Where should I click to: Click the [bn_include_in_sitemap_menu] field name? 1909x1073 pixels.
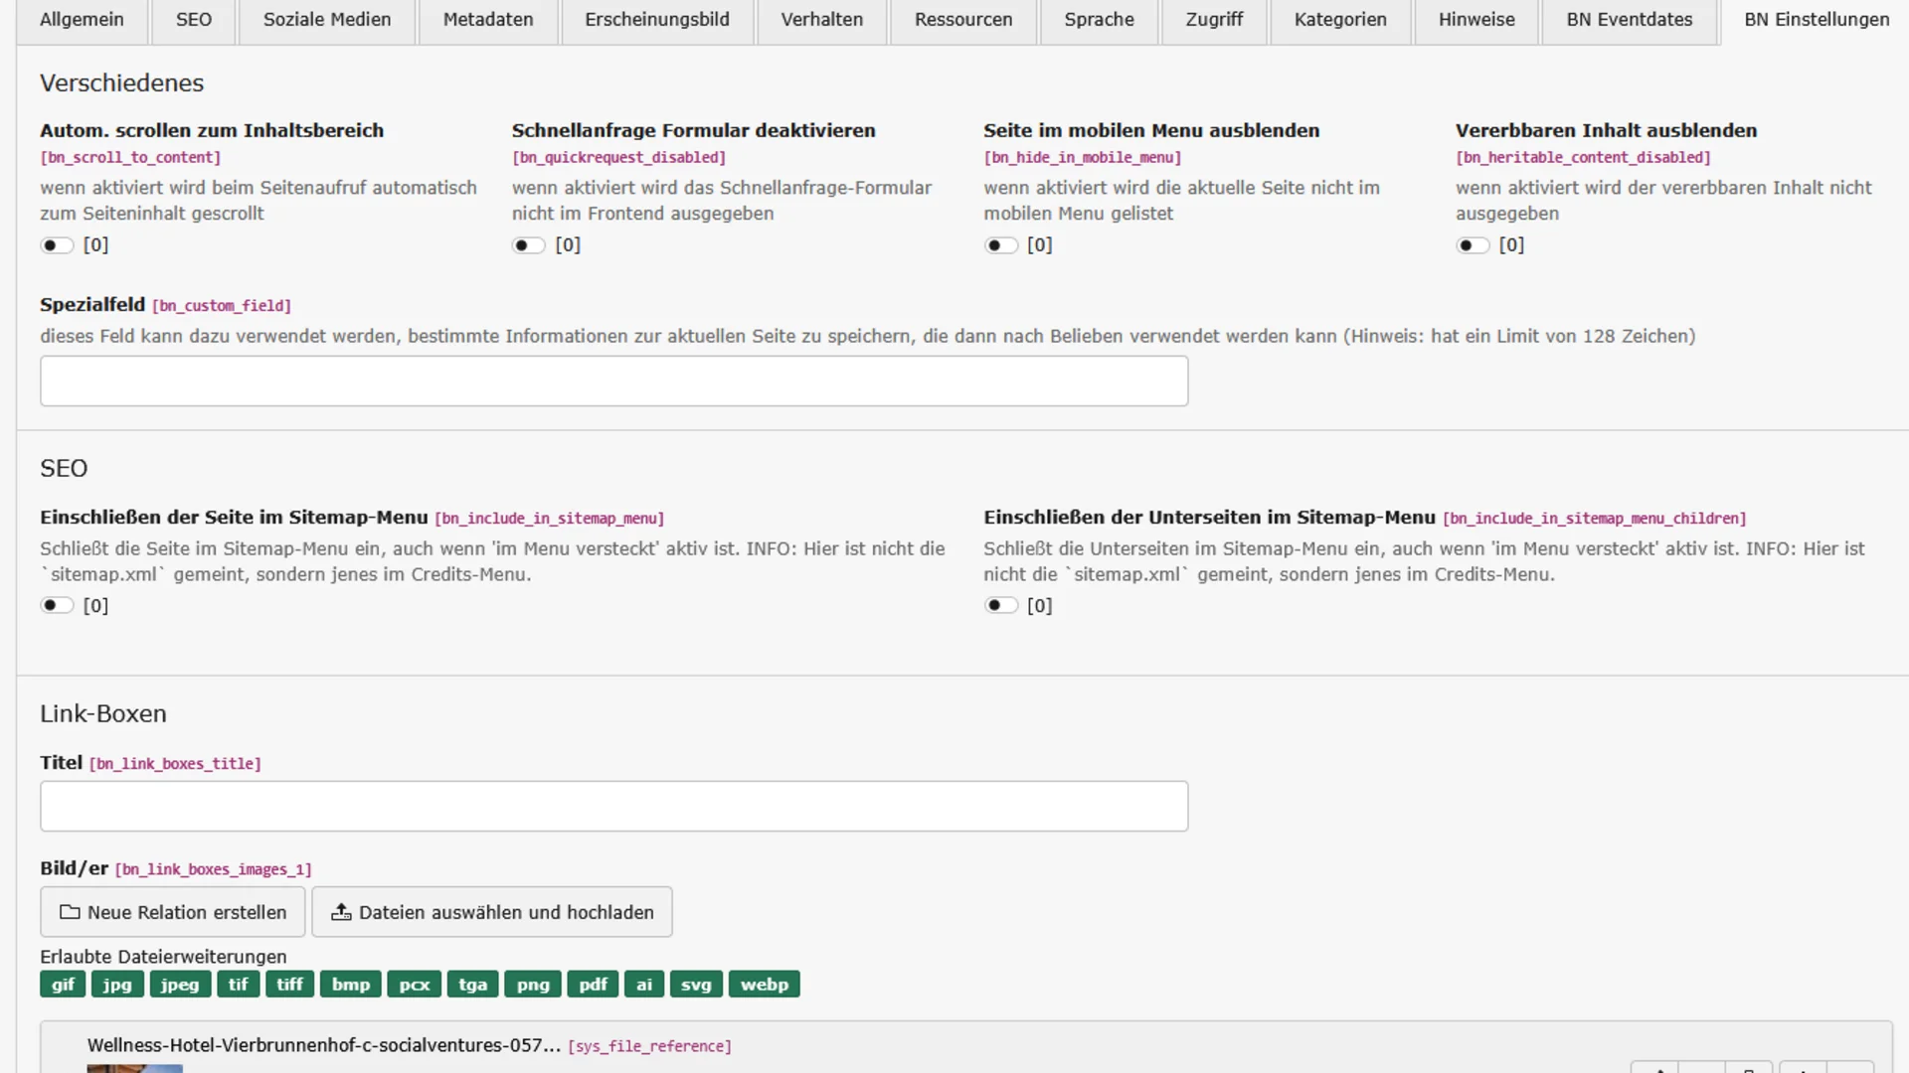coord(550,519)
